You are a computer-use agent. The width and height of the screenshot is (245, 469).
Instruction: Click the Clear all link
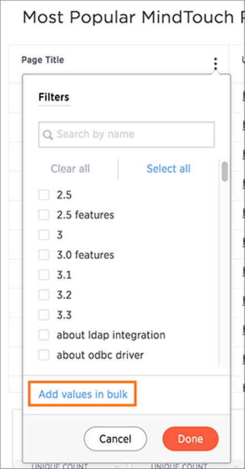pyautogui.click(x=70, y=169)
